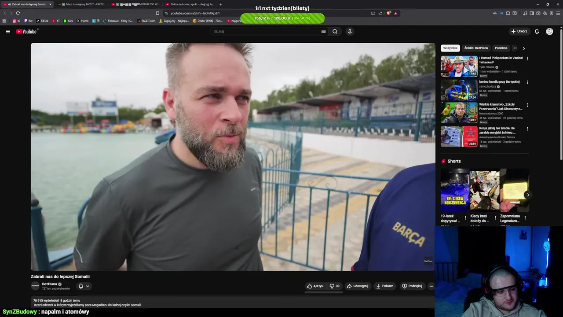Viewport: 563px width, 317px height.
Task: Open the Filman.cc bookmark
Action: pos(117,21)
